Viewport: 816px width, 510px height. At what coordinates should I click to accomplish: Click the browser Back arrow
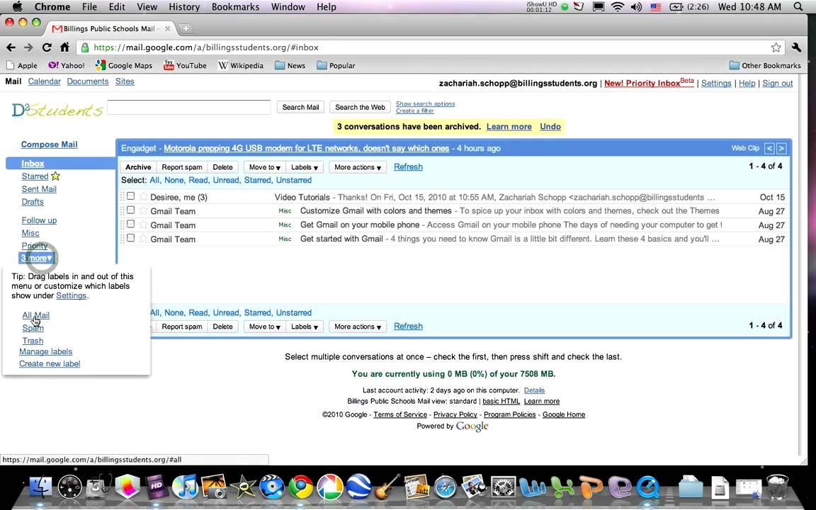pyautogui.click(x=11, y=47)
